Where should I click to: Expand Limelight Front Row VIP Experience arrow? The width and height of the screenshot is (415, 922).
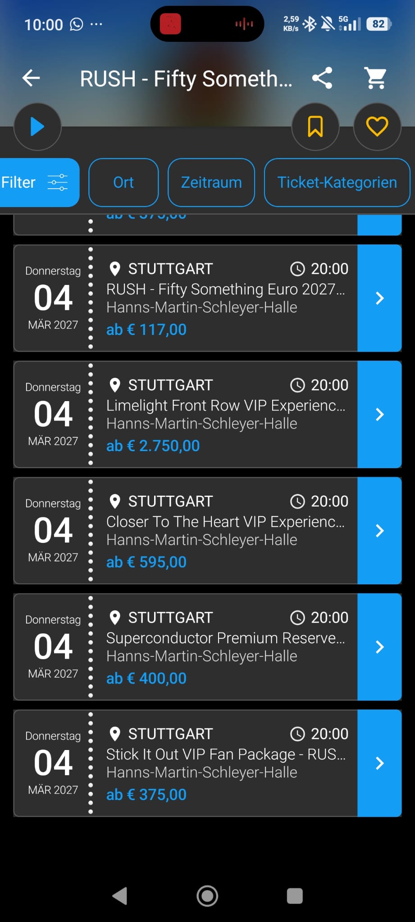point(379,414)
